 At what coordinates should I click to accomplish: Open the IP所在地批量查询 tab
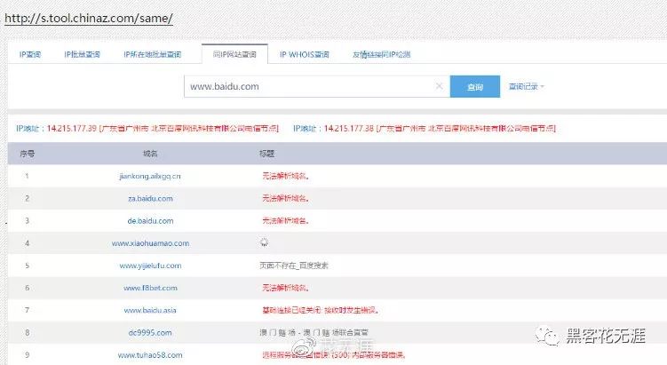click(x=152, y=54)
